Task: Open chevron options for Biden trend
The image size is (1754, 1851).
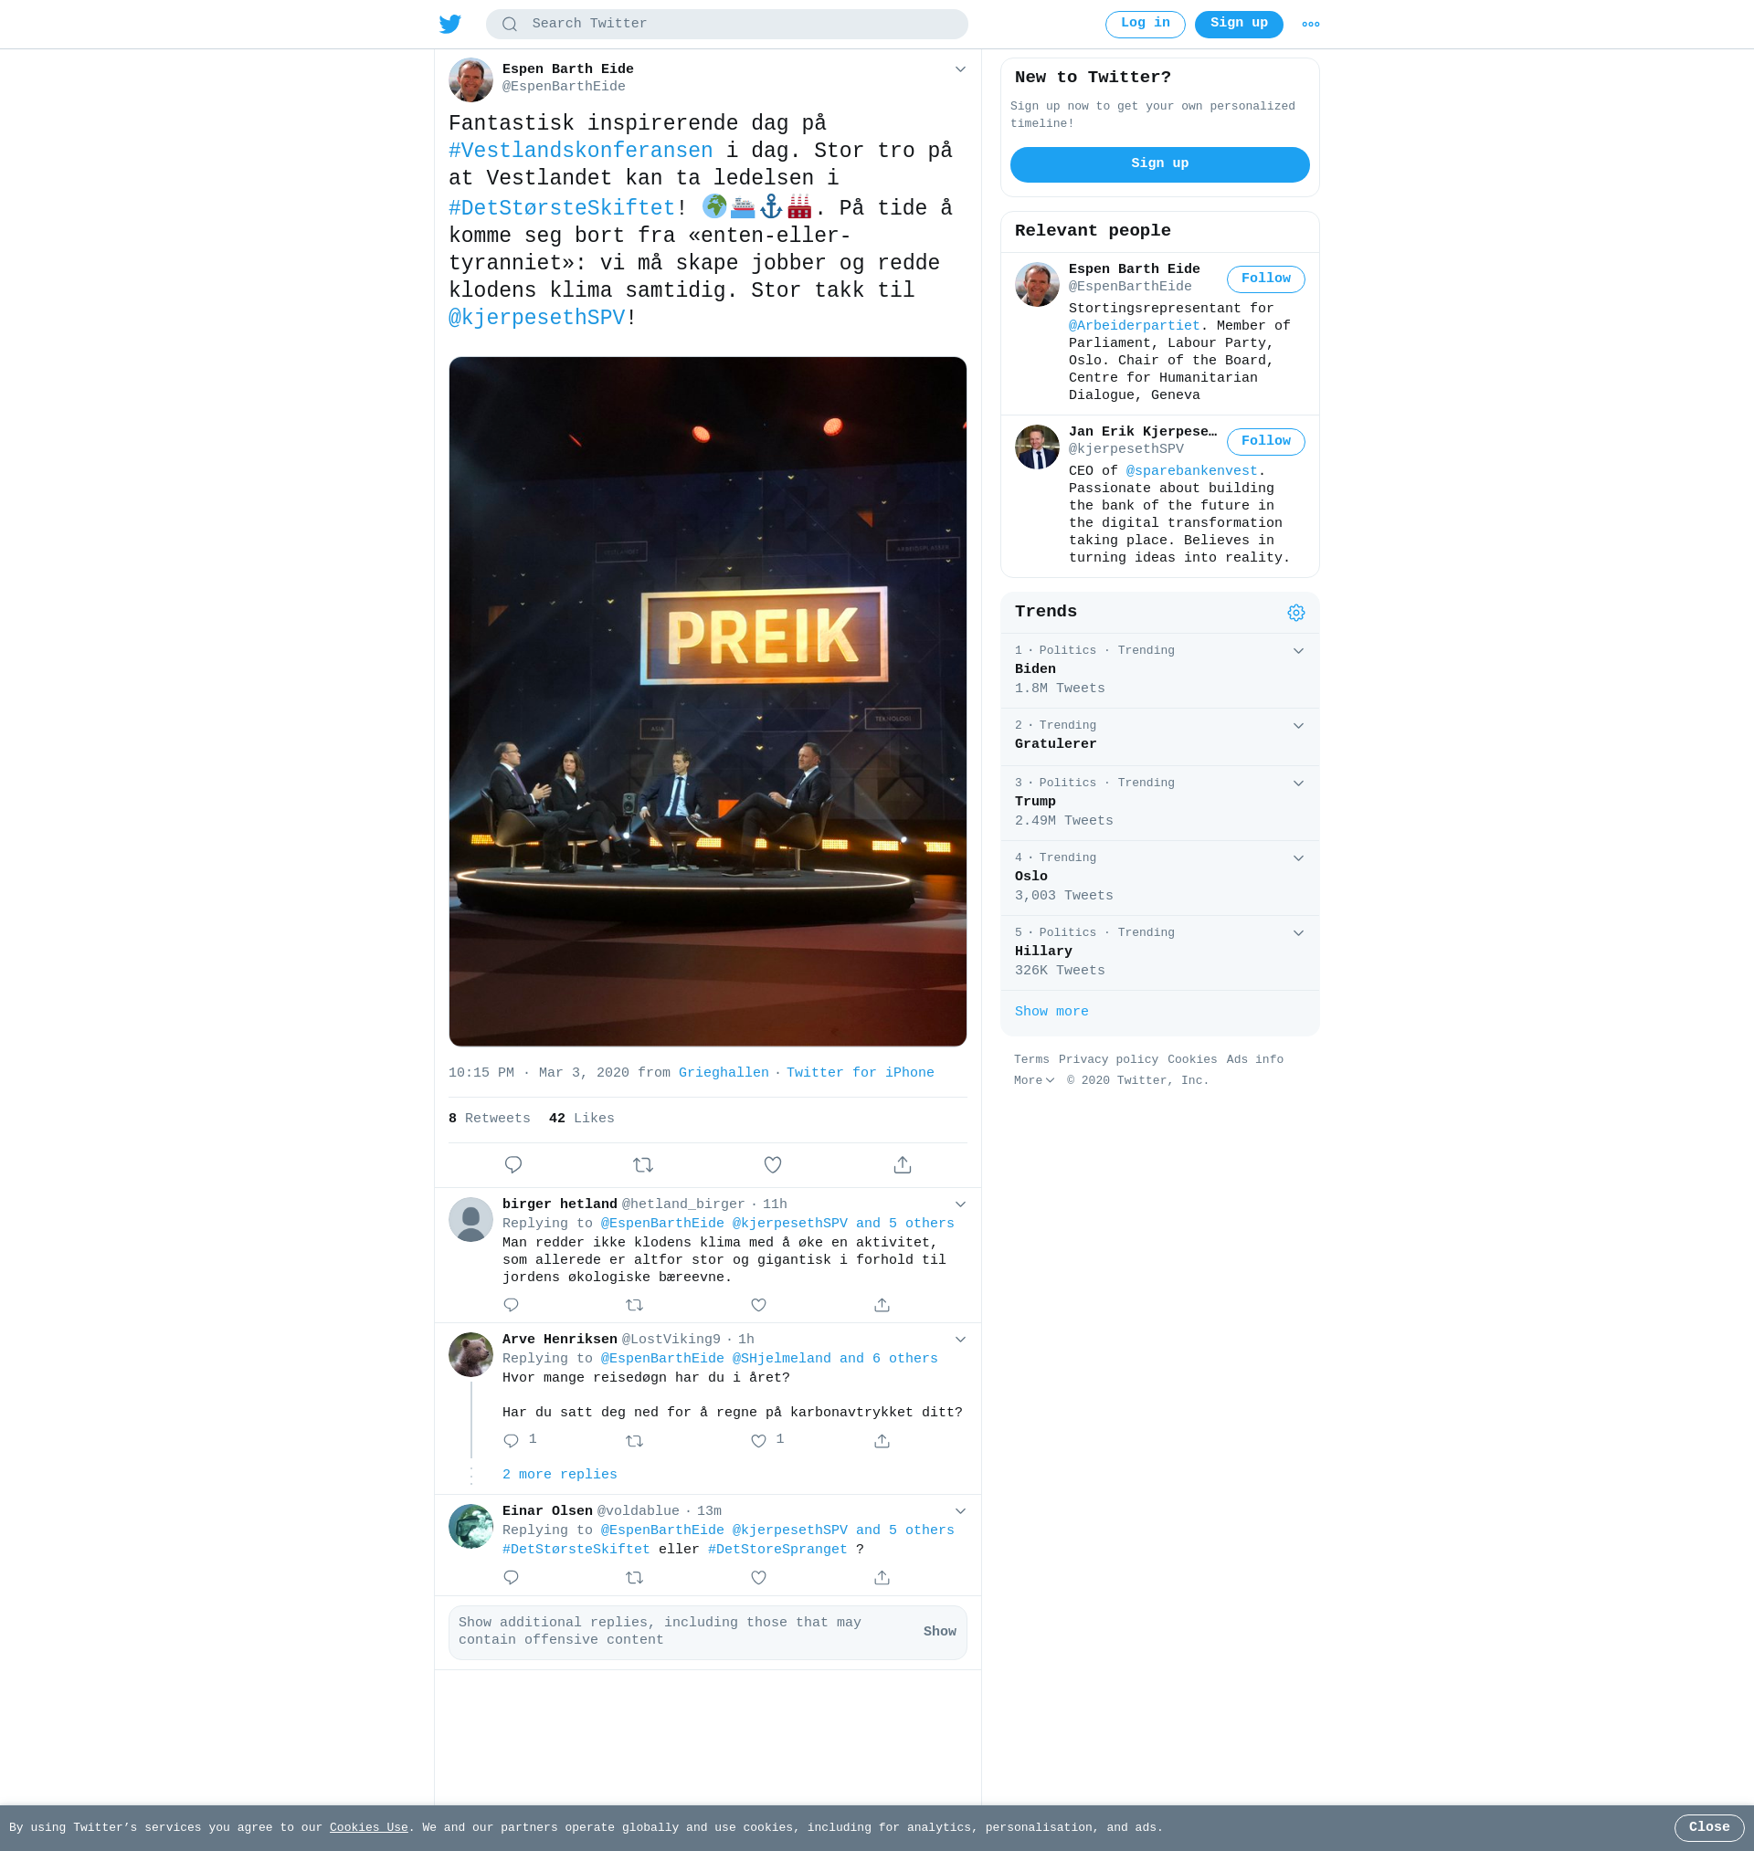Action: pos(1298,650)
